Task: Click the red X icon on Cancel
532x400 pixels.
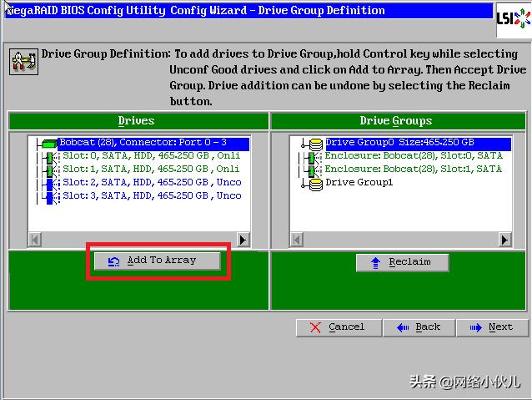Action: (315, 327)
